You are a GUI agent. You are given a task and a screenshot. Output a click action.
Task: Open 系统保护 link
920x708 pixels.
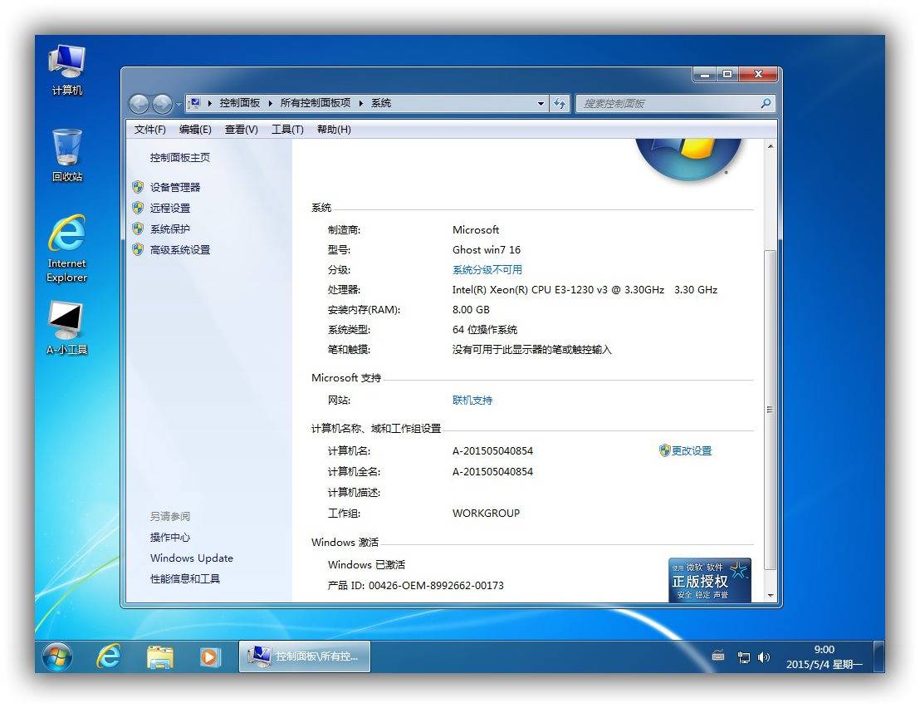170,229
